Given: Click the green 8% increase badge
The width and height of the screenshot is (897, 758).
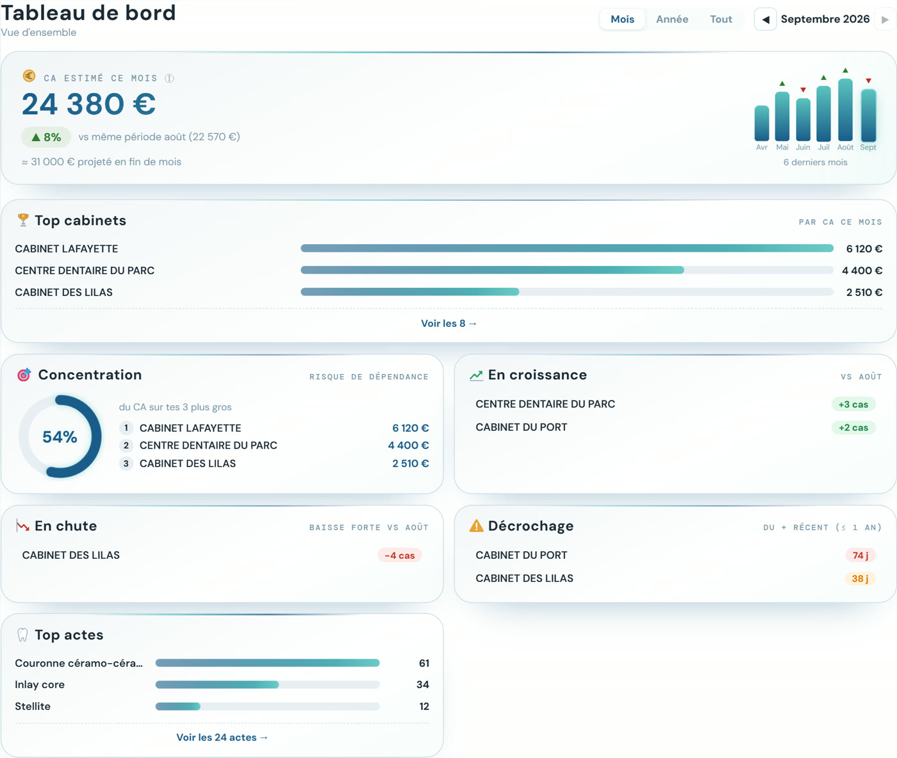Looking at the screenshot, I should 46,137.
